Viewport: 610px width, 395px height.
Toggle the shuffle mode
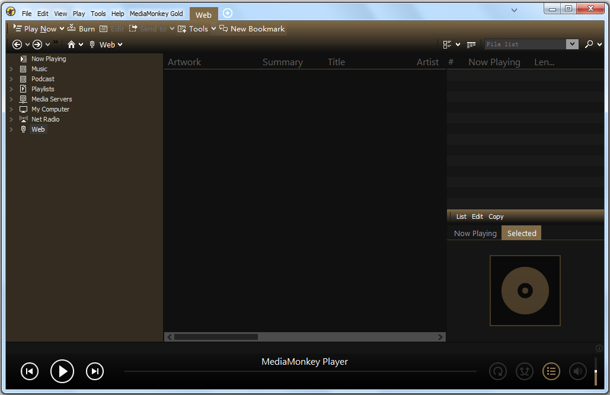(x=525, y=371)
